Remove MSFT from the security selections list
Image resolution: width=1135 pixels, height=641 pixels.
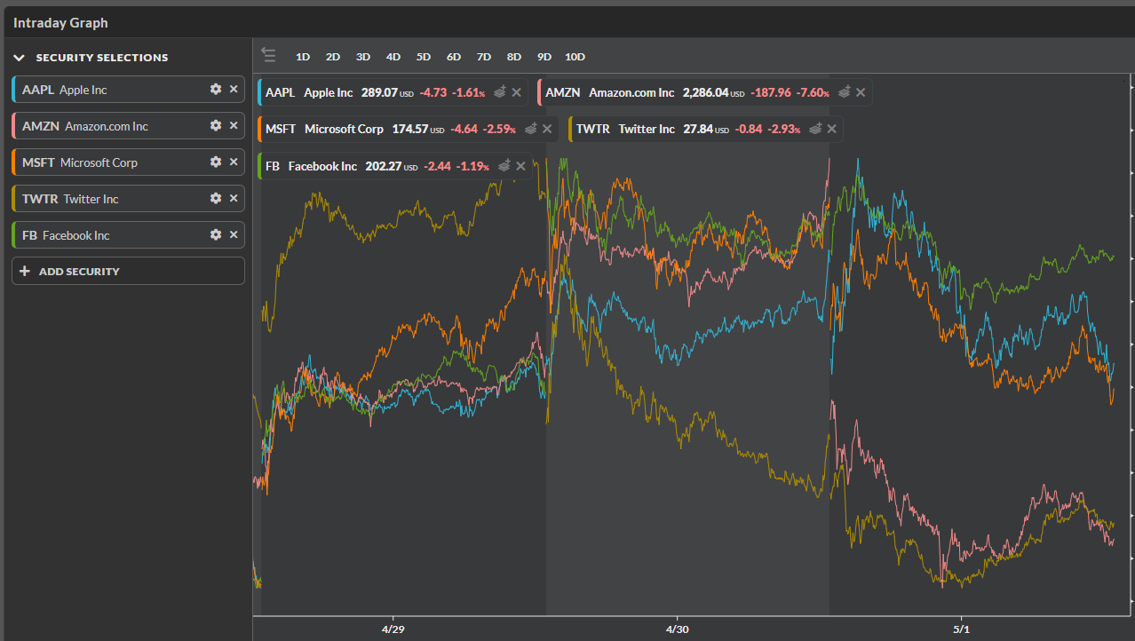[x=234, y=162]
